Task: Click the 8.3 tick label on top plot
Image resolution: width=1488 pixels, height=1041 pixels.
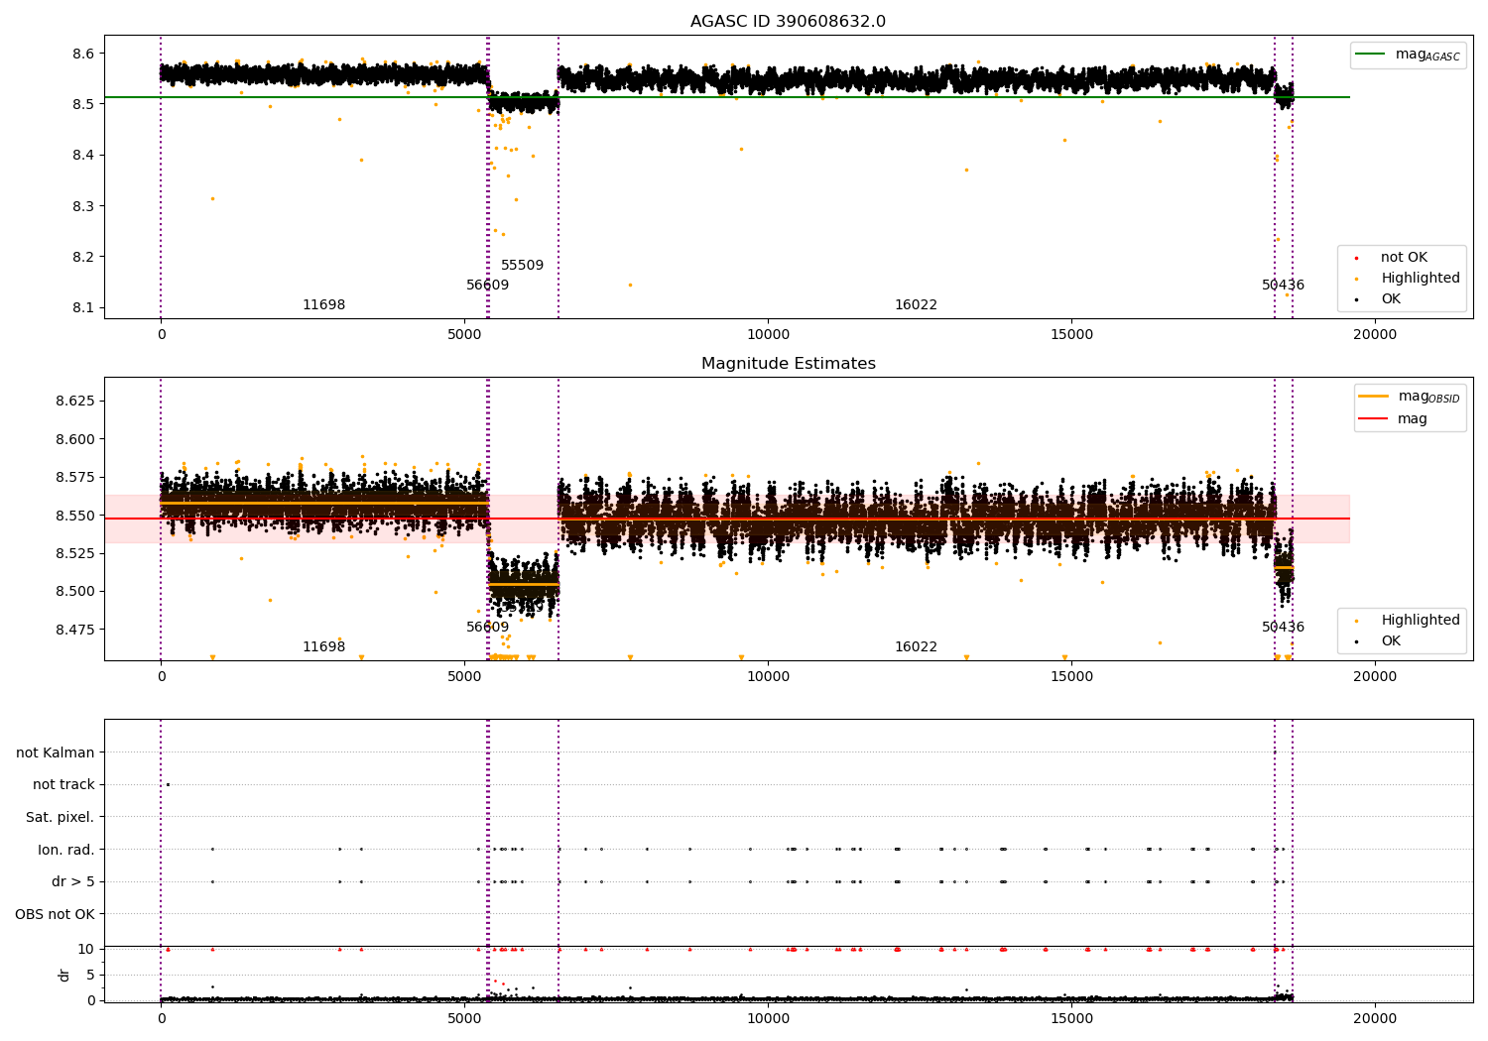Action: (82, 206)
